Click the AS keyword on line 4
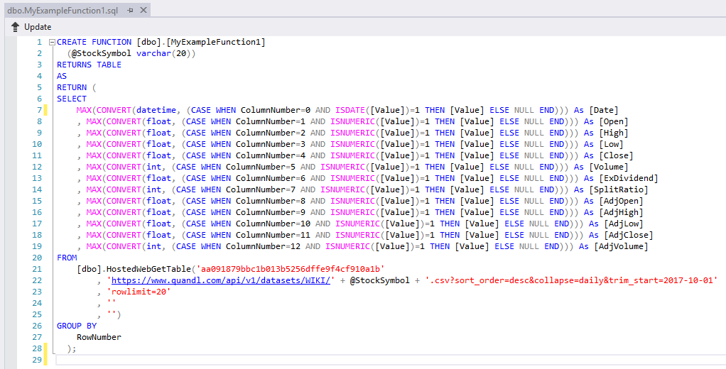 pos(62,76)
